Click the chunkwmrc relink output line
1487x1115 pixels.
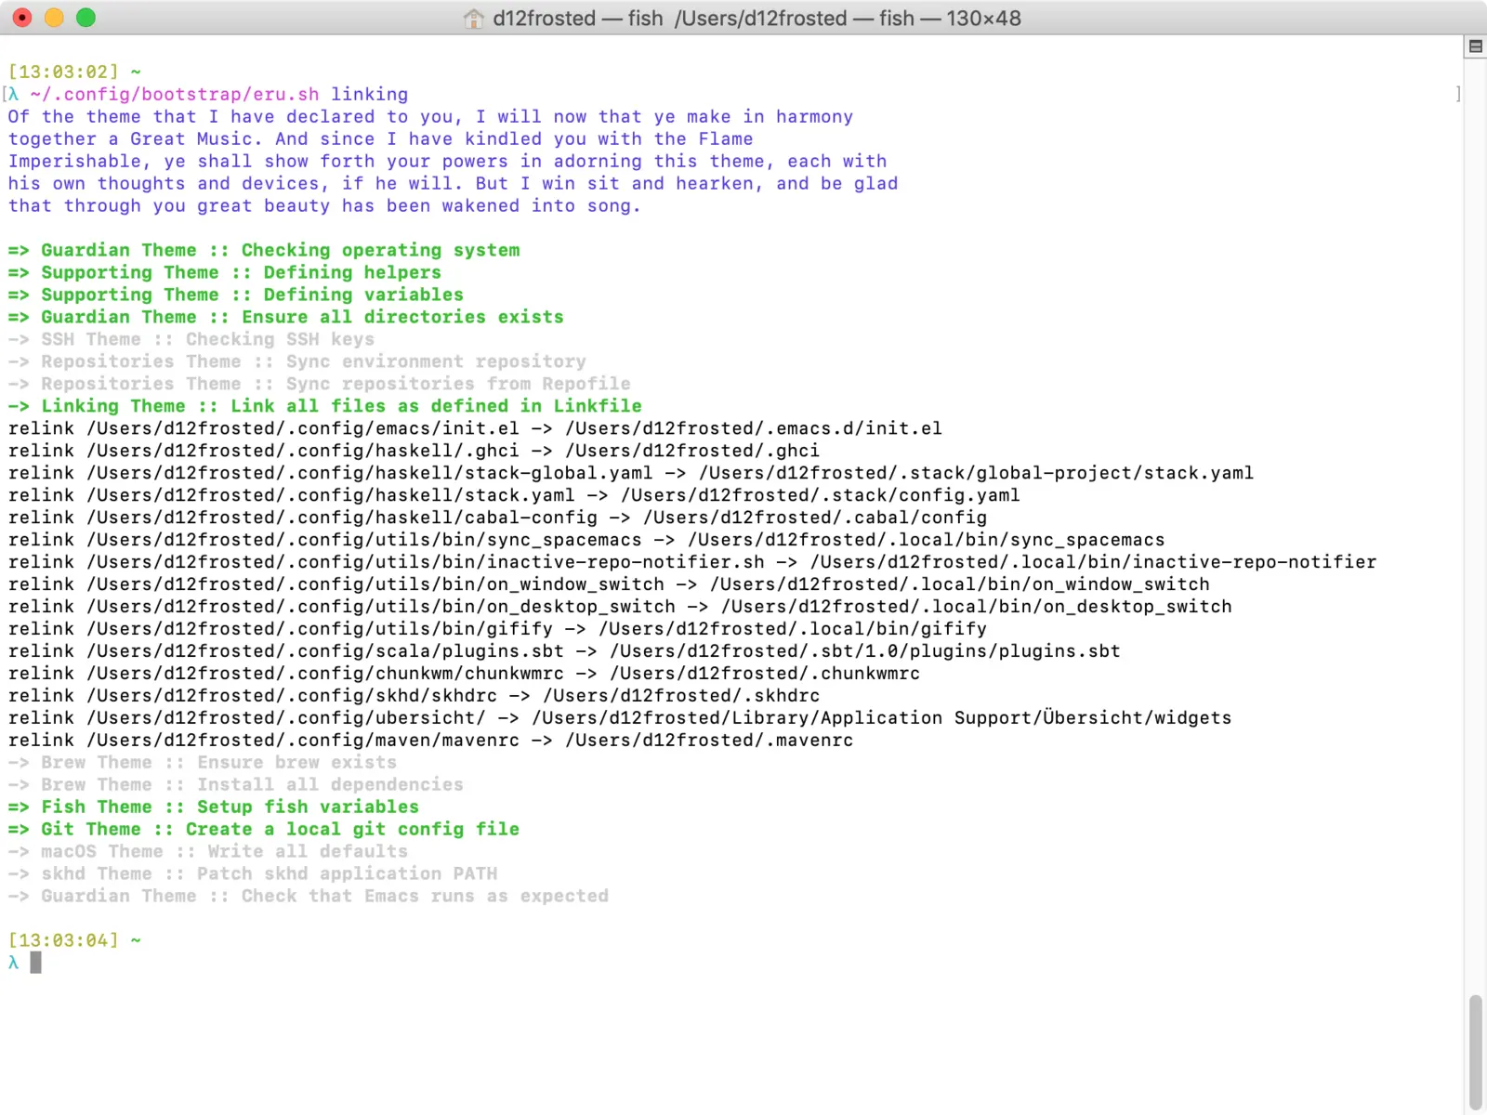coord(463,674)
